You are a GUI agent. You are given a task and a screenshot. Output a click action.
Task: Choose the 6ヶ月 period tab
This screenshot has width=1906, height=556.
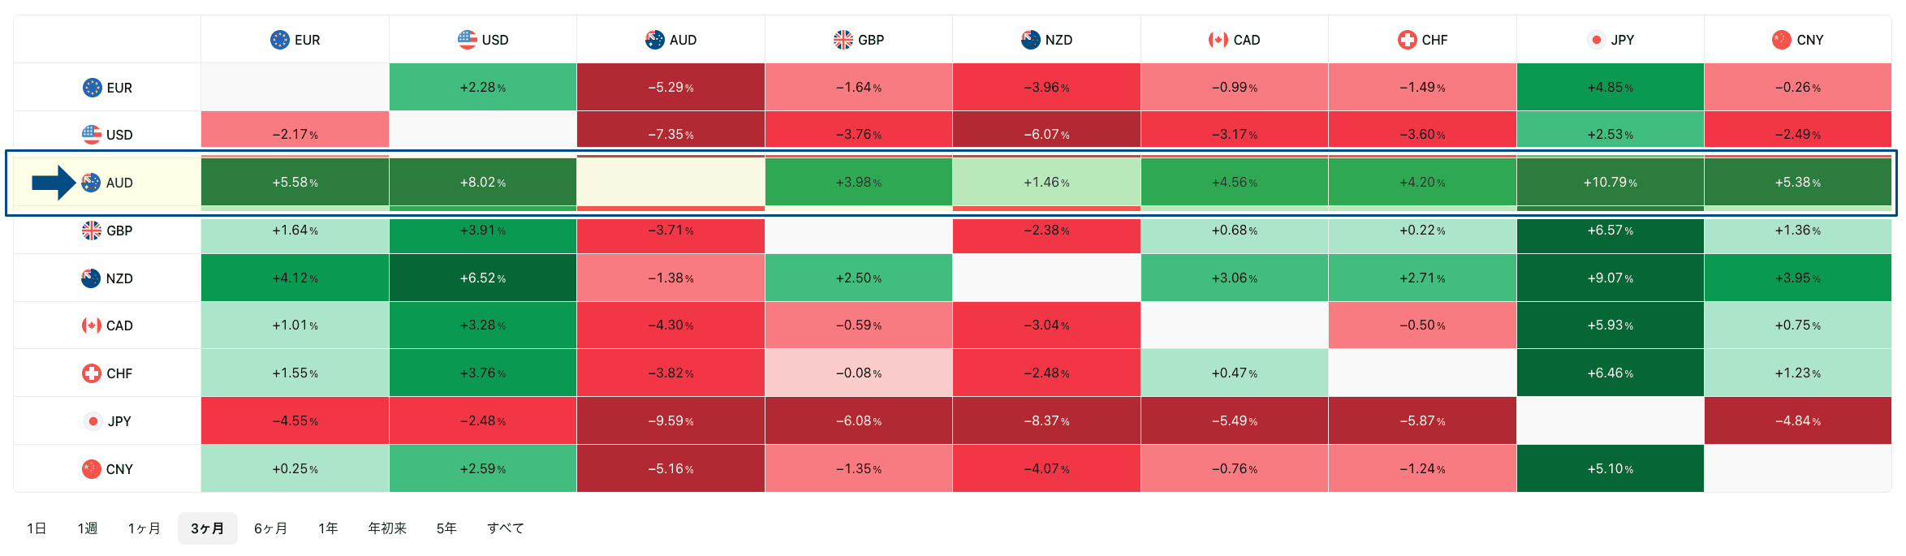[270, 528]
